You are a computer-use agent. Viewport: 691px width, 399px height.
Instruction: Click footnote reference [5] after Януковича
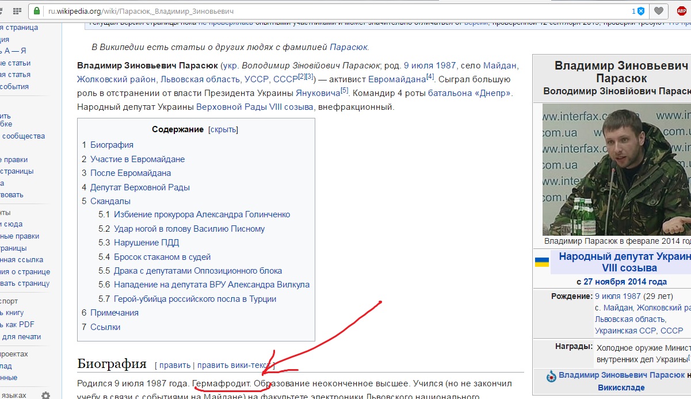pos(344,90)
